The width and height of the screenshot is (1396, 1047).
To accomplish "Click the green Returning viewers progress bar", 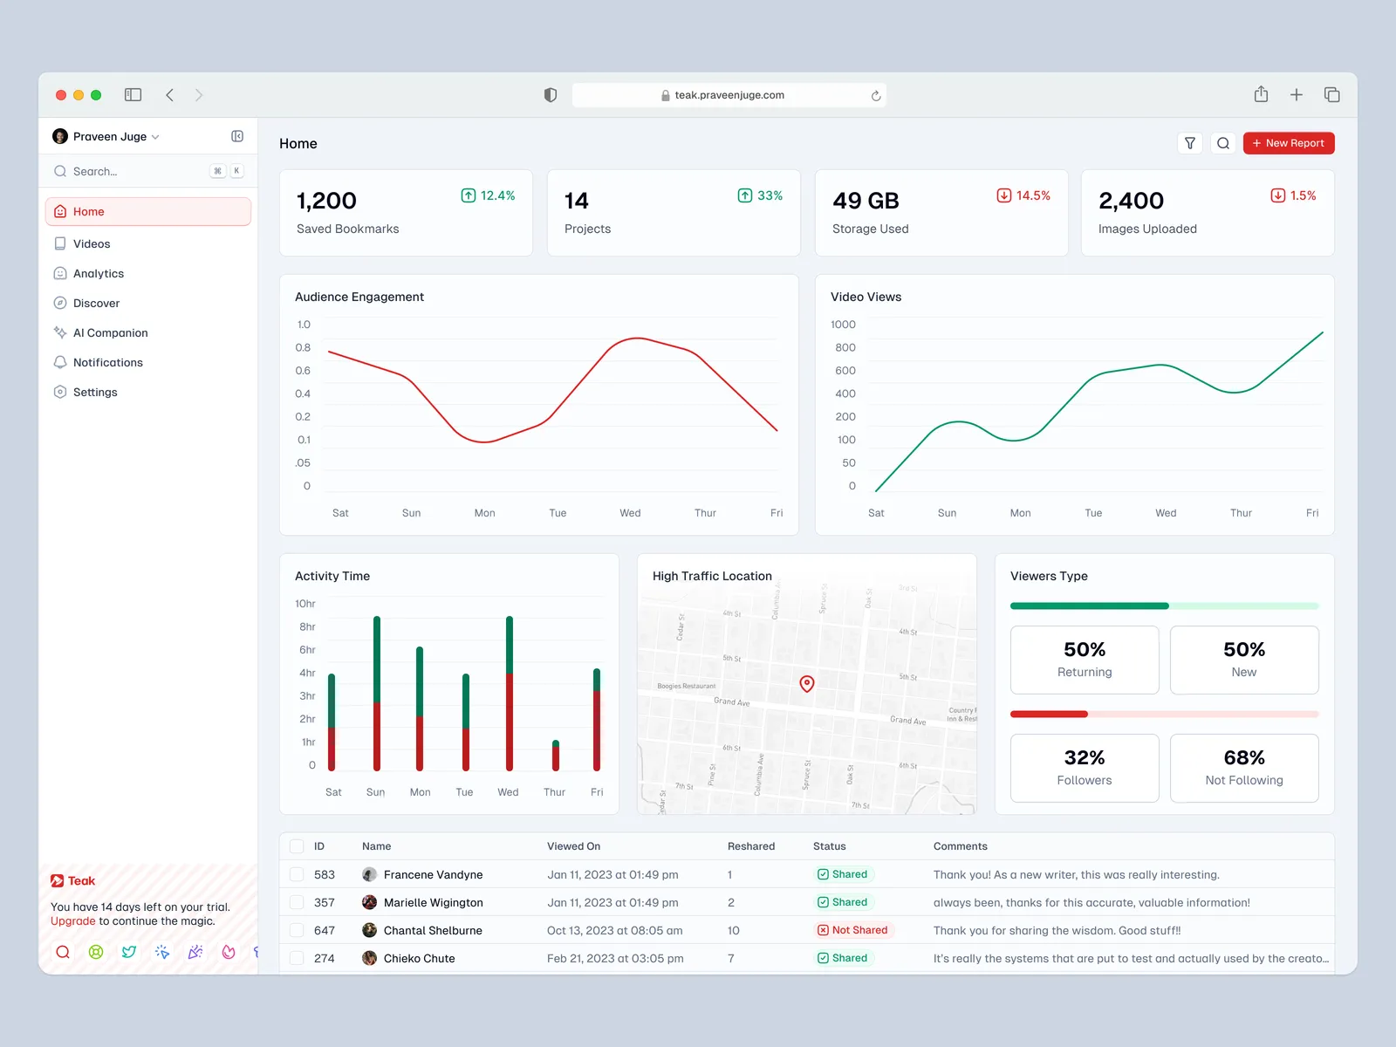I will 1089,606.
